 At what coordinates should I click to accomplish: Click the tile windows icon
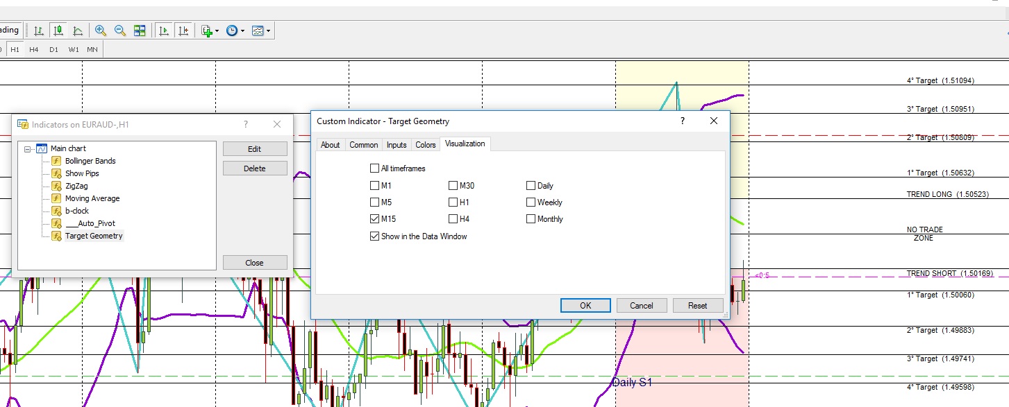tap(140, 31)
